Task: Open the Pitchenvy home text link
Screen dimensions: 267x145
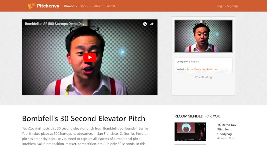Action: 48,6
